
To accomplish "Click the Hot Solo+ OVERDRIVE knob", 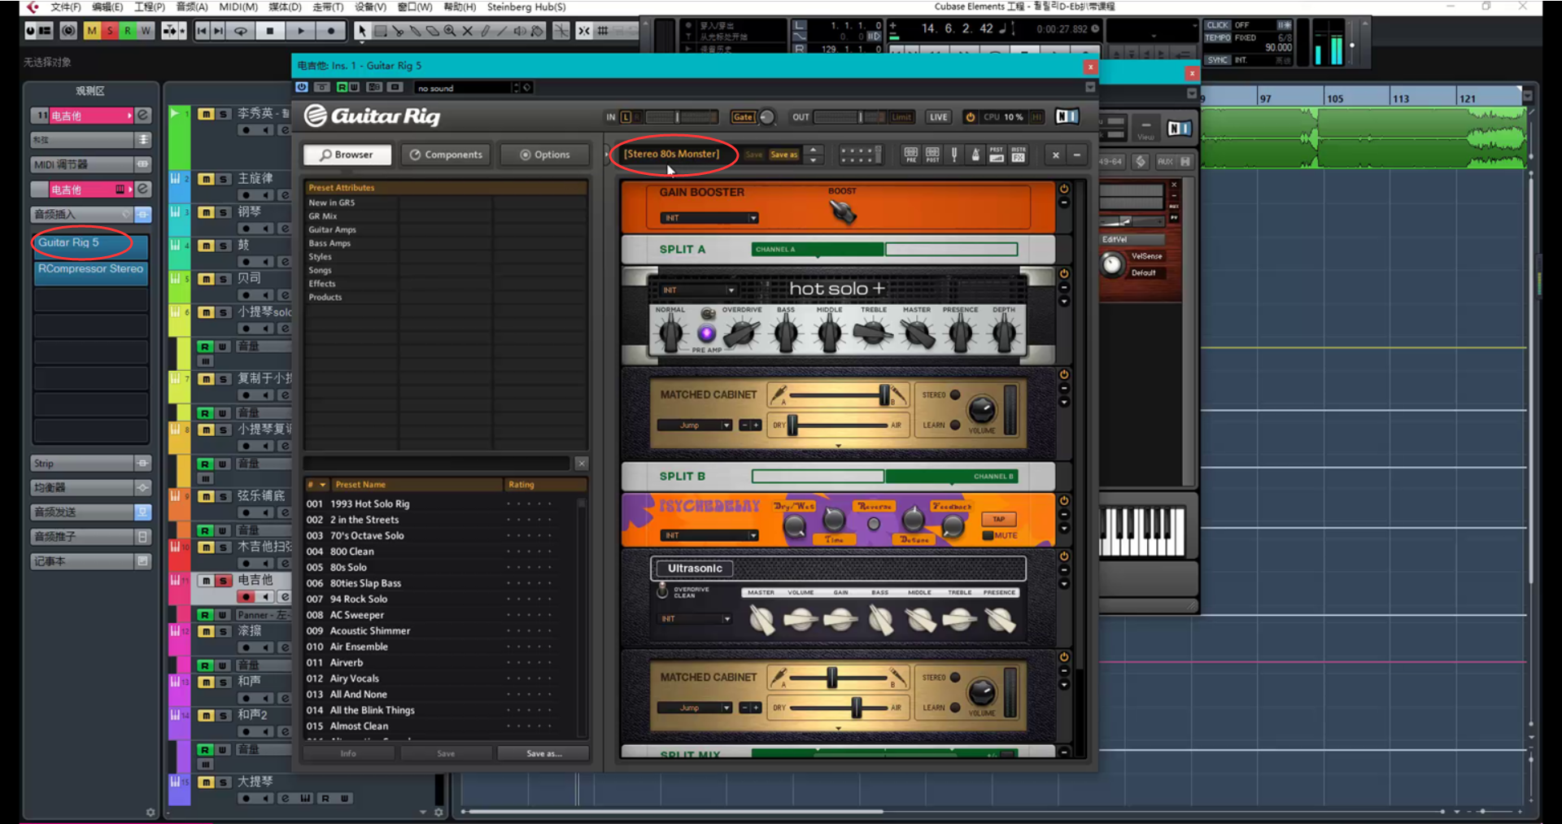I will click(741, 332).
